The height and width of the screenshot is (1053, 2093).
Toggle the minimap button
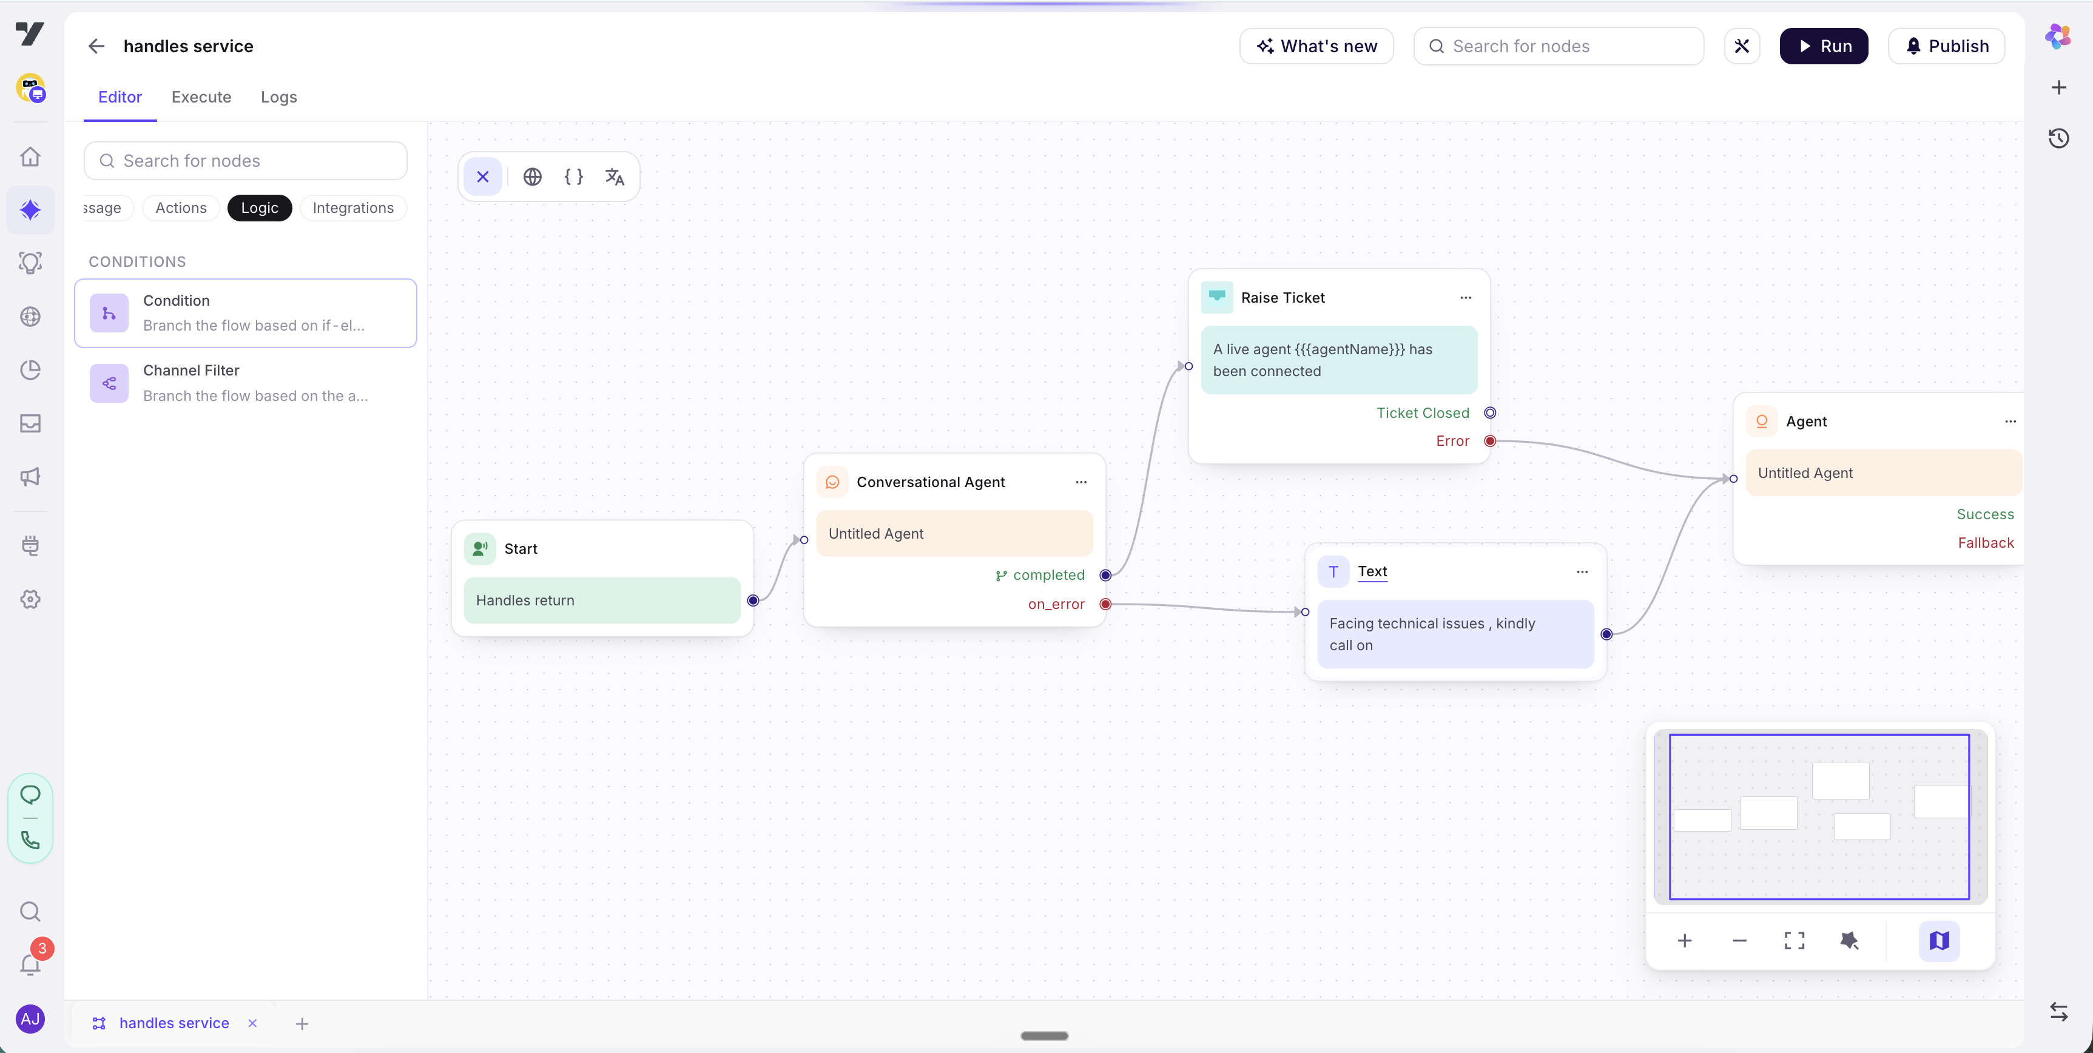click(1939, 941)
